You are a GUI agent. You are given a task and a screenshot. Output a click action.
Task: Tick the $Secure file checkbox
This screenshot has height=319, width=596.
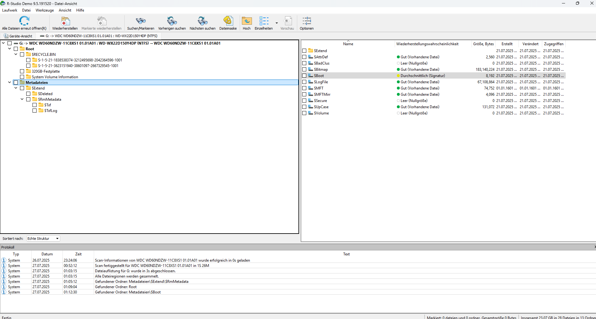[x=304, y=101]
